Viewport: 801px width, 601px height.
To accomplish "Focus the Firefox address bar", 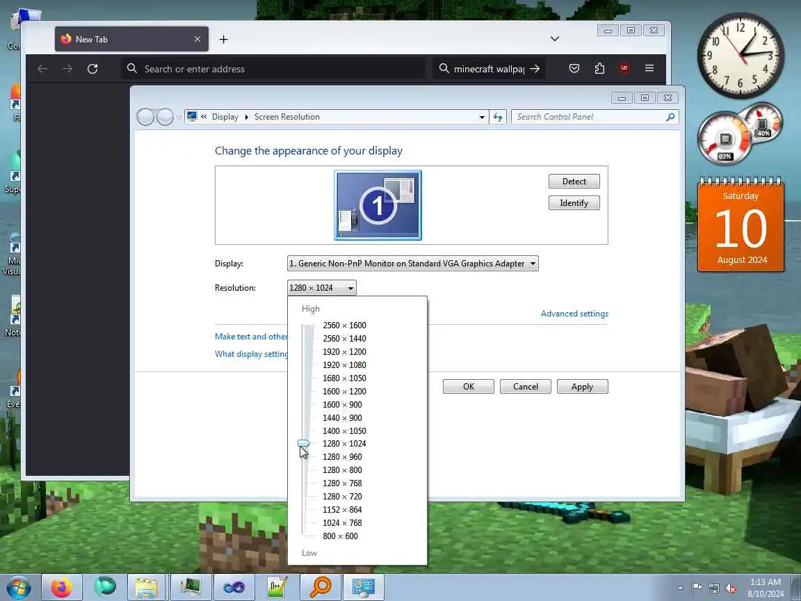I will click(273, 68).
